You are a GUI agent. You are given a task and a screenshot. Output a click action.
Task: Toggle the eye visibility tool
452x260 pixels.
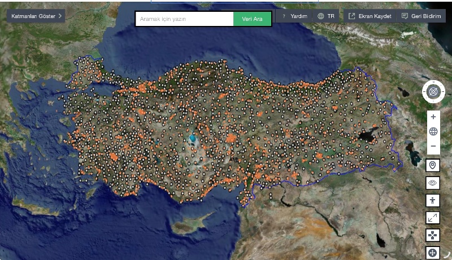click(433, 183)
